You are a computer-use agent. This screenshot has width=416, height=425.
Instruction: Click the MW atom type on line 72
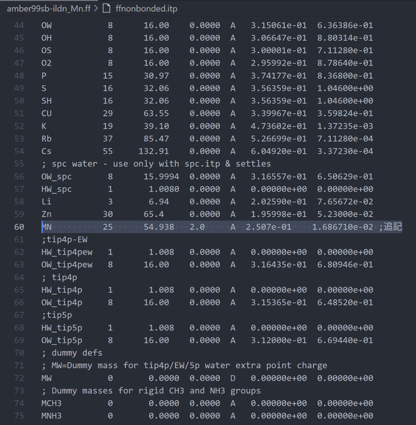tap(46, 378)
